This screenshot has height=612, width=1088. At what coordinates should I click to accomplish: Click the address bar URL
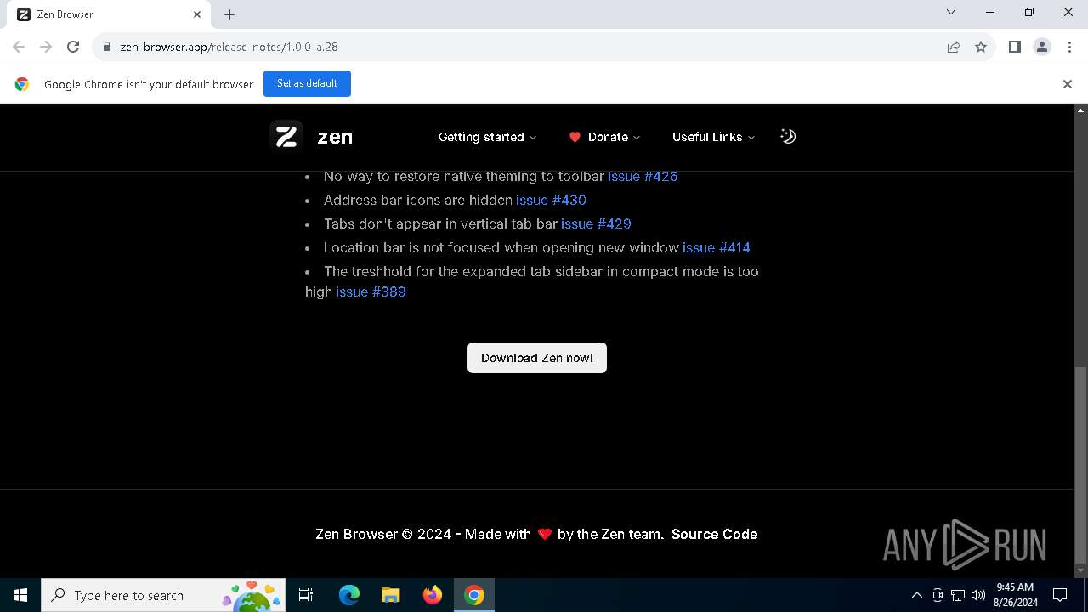229,47
